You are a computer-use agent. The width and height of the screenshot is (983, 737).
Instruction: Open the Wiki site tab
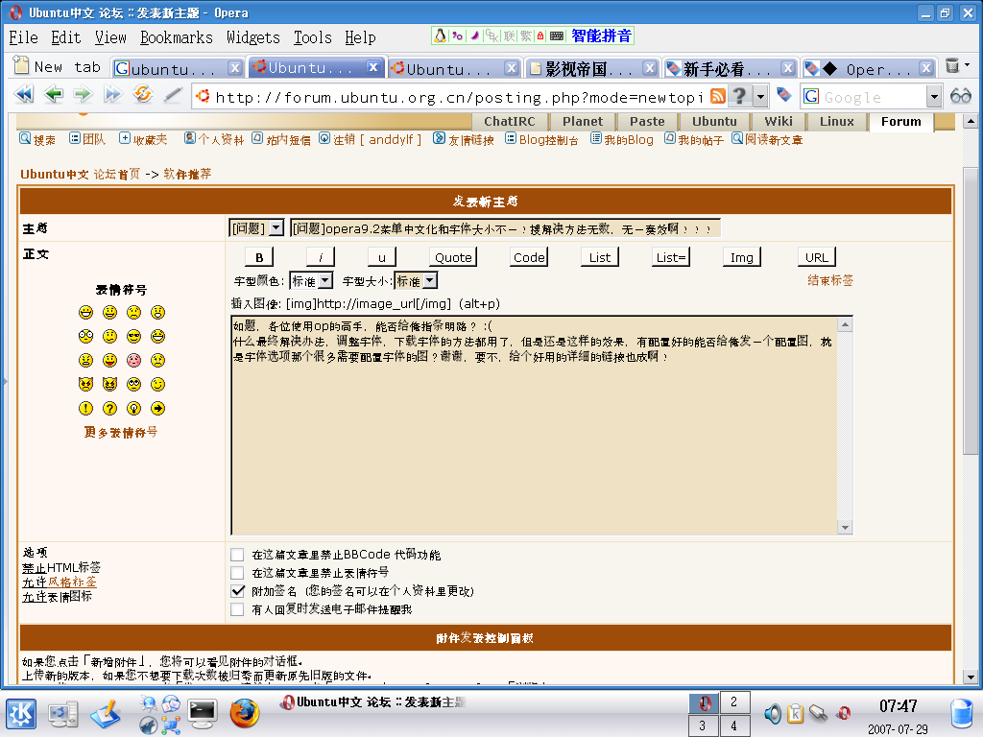tap(778, 122)
